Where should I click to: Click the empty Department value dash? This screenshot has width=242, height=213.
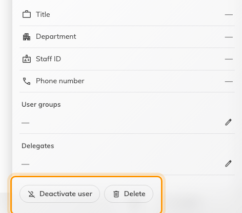[229, 37]
